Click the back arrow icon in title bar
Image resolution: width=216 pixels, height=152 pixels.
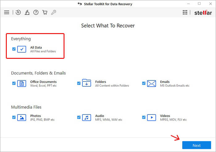80,4
